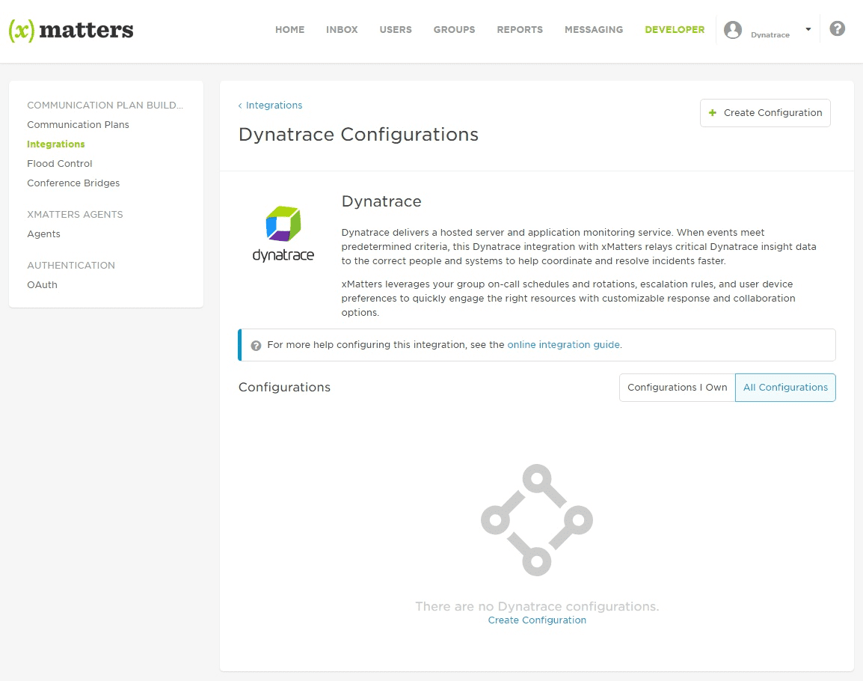The width and height of the screenshot is (863, 681).
Task: Collapse the XMATTERS AGENTS section
Action: click(75, 214)
